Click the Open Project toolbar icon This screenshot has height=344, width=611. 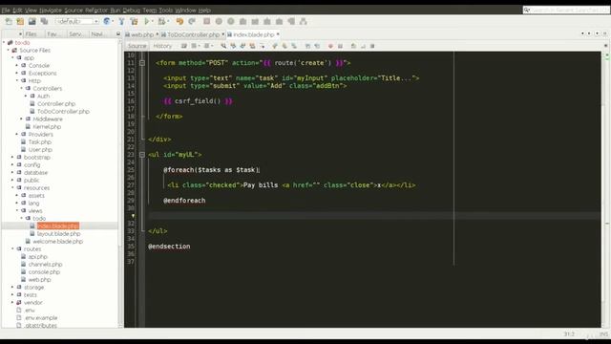point(32,21)
